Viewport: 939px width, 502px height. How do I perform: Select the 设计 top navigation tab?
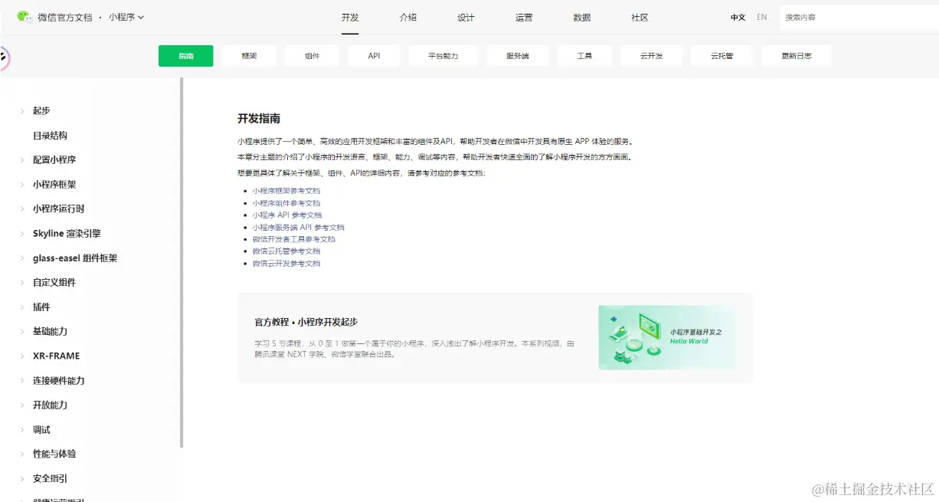pos(466,17)
